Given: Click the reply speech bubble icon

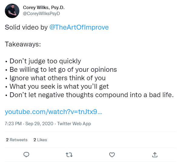Looking at the screenshot, I should pyautogui.click(x=26, y=155).
